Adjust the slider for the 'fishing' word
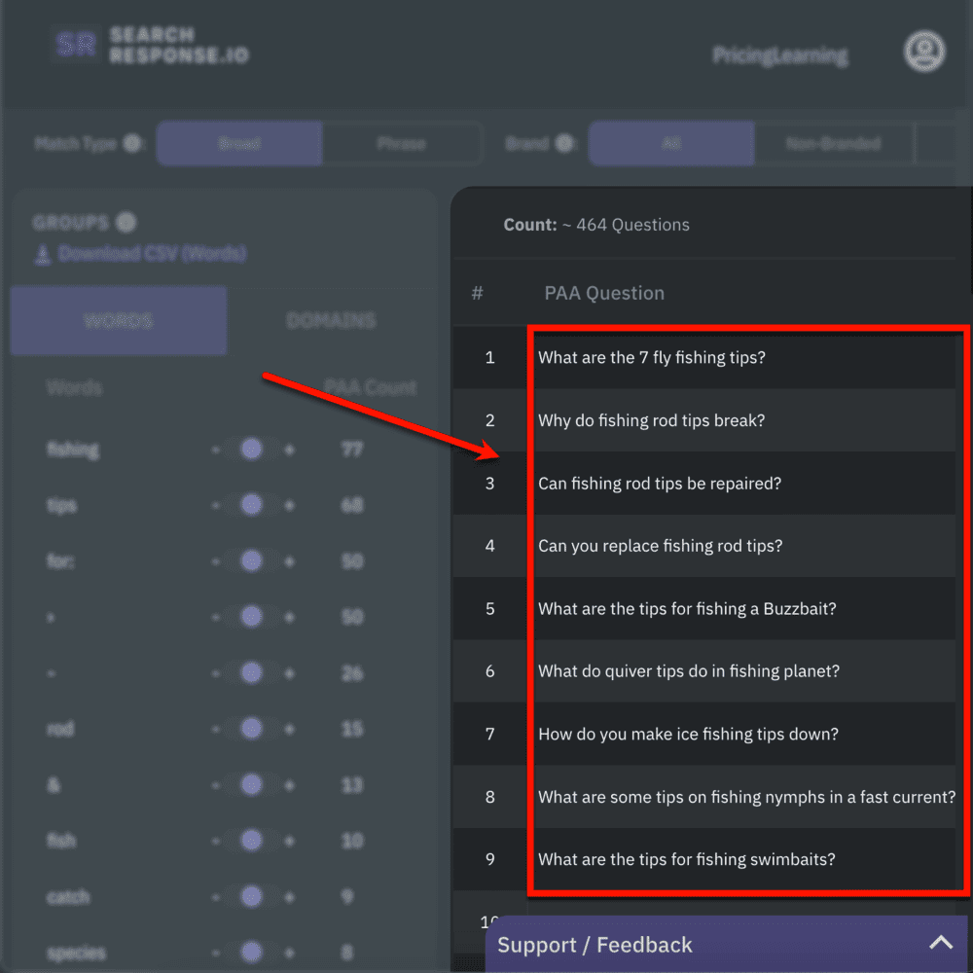Image resolution: width=973 pixels, height=973 pixels. [253, 450]
